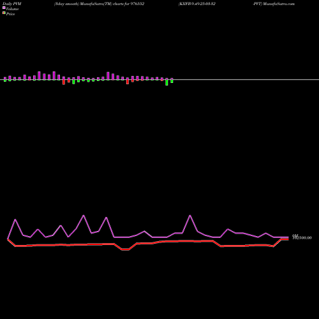The height and width of the screenshot is (319, 319).
Task: Click the 'Volume' legend label
Action: (12, 9)
